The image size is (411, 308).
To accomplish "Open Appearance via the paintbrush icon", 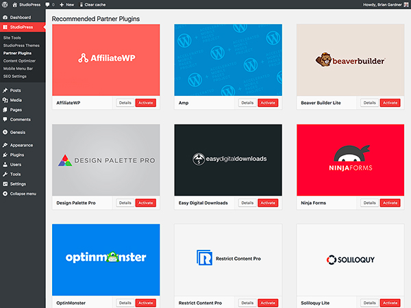I will coord(5,145).
